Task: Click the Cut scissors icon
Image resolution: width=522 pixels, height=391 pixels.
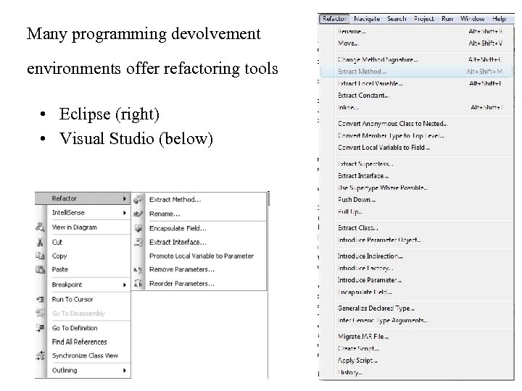Action: pyautogui.click(x=41, y=242)
